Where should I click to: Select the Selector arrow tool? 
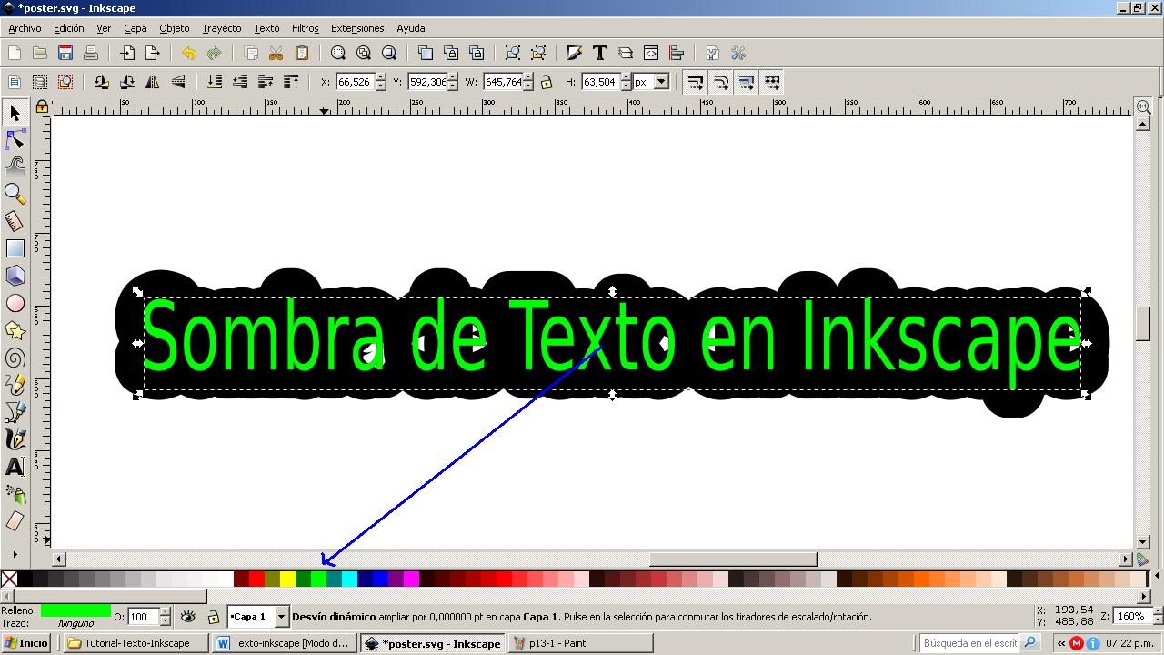click(15, 113)
